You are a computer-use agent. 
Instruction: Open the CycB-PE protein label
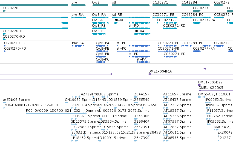point(102,49)
